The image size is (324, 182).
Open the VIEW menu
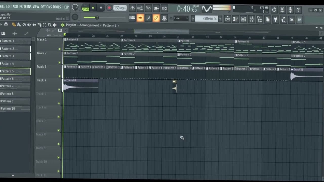[x=36, y=7]
